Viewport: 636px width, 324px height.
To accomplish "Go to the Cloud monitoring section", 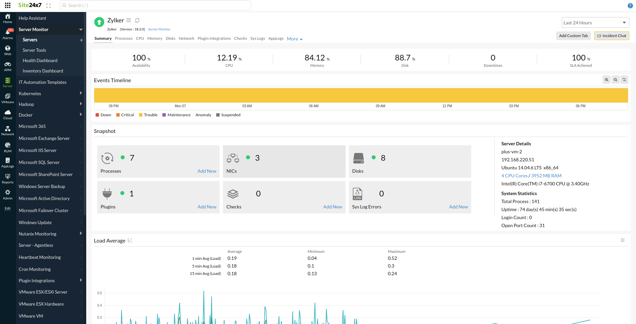I will coord(7,114).
